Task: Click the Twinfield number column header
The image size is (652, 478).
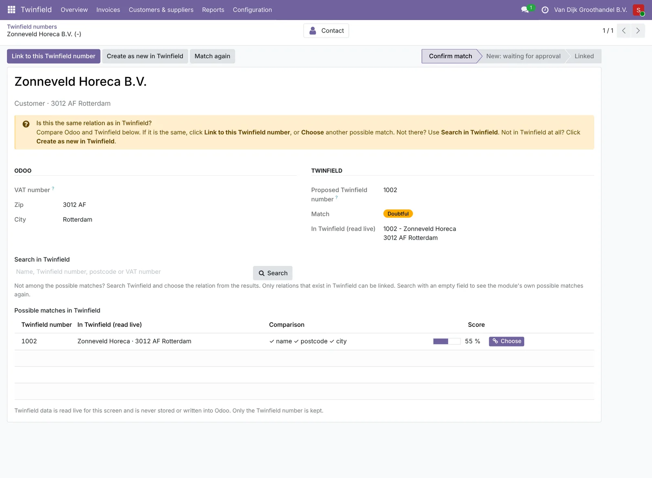Action: [x=46, y=325]
